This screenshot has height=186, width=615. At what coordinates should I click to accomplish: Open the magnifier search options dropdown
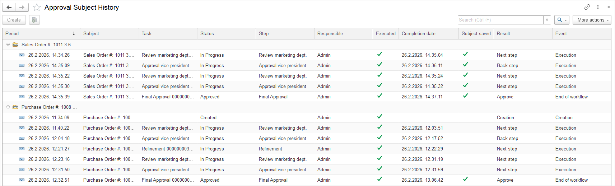pyautogui.click(x=562, y=20)
